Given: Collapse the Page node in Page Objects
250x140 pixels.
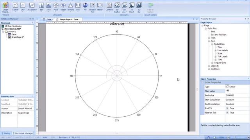Looking at the screenshot, I should coord(202,25).
